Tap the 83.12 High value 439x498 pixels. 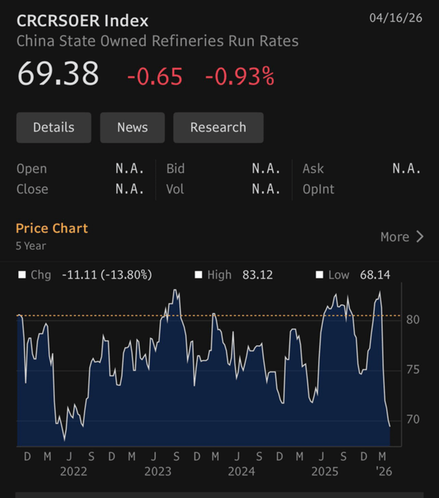tap(257, 275)
